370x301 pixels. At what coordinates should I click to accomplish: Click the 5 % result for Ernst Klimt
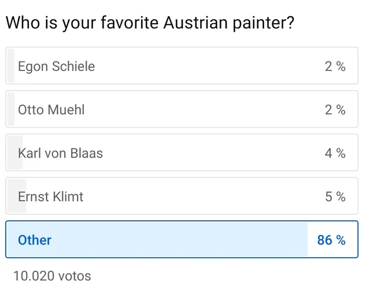335,196
